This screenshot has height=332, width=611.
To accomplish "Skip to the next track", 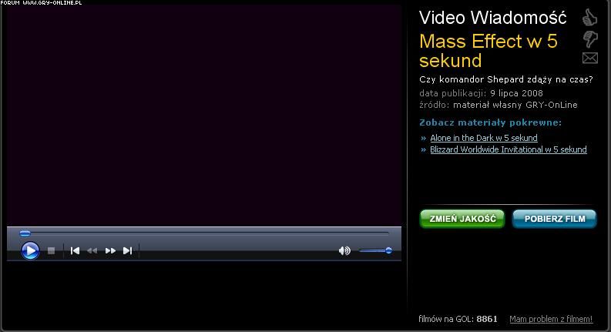I will (128, 250).
